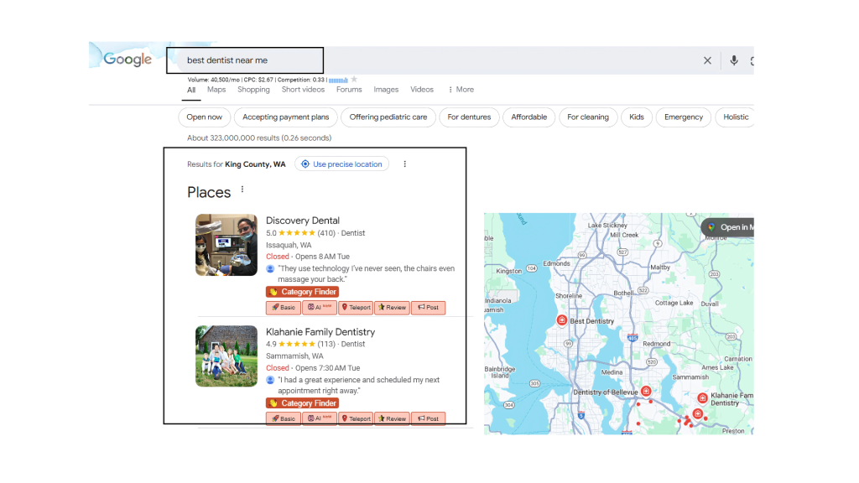Start voice search with the microphone icon
This screenshot has height=483, width=859.
[733, 60]
